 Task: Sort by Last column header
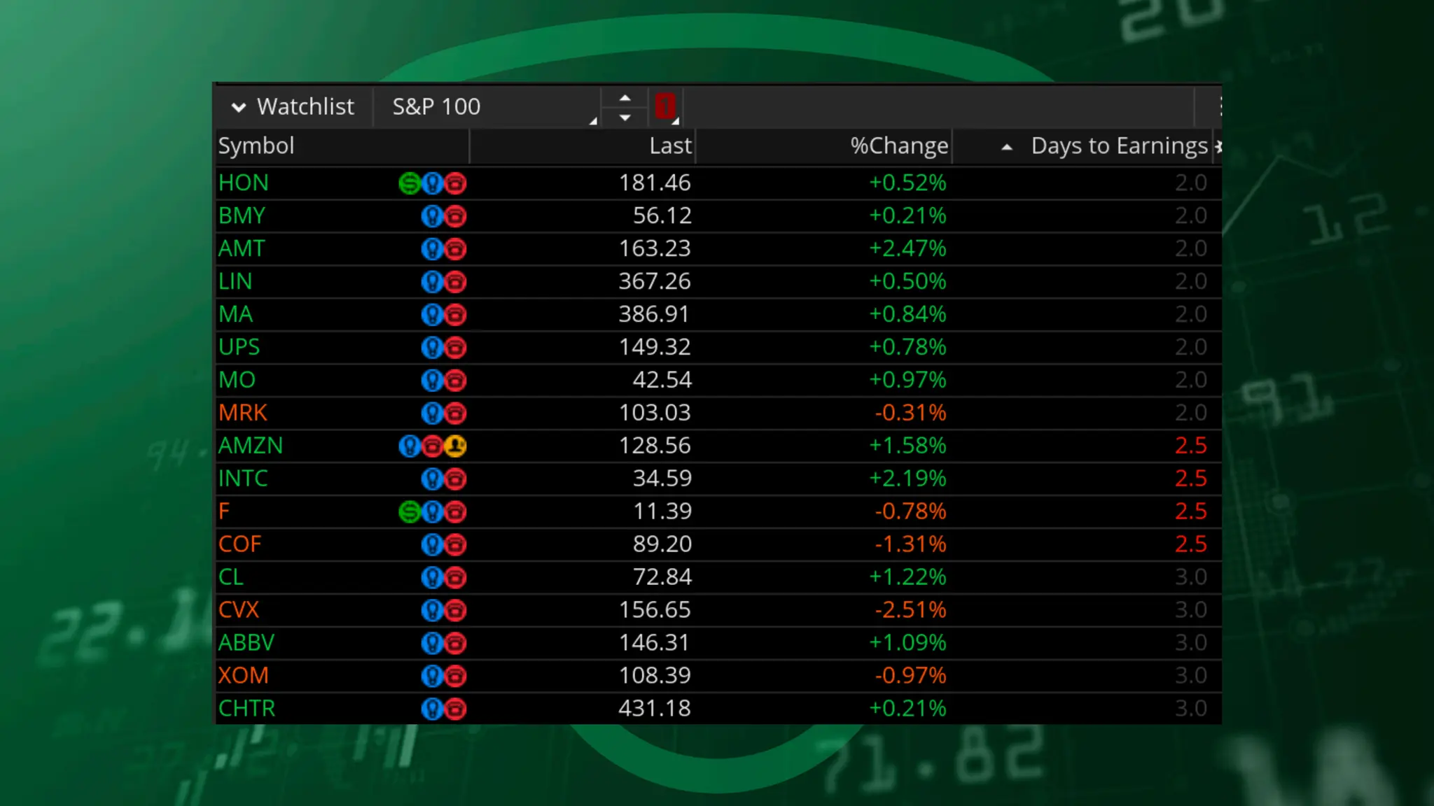pyautogui.click(x=670, y=146)
